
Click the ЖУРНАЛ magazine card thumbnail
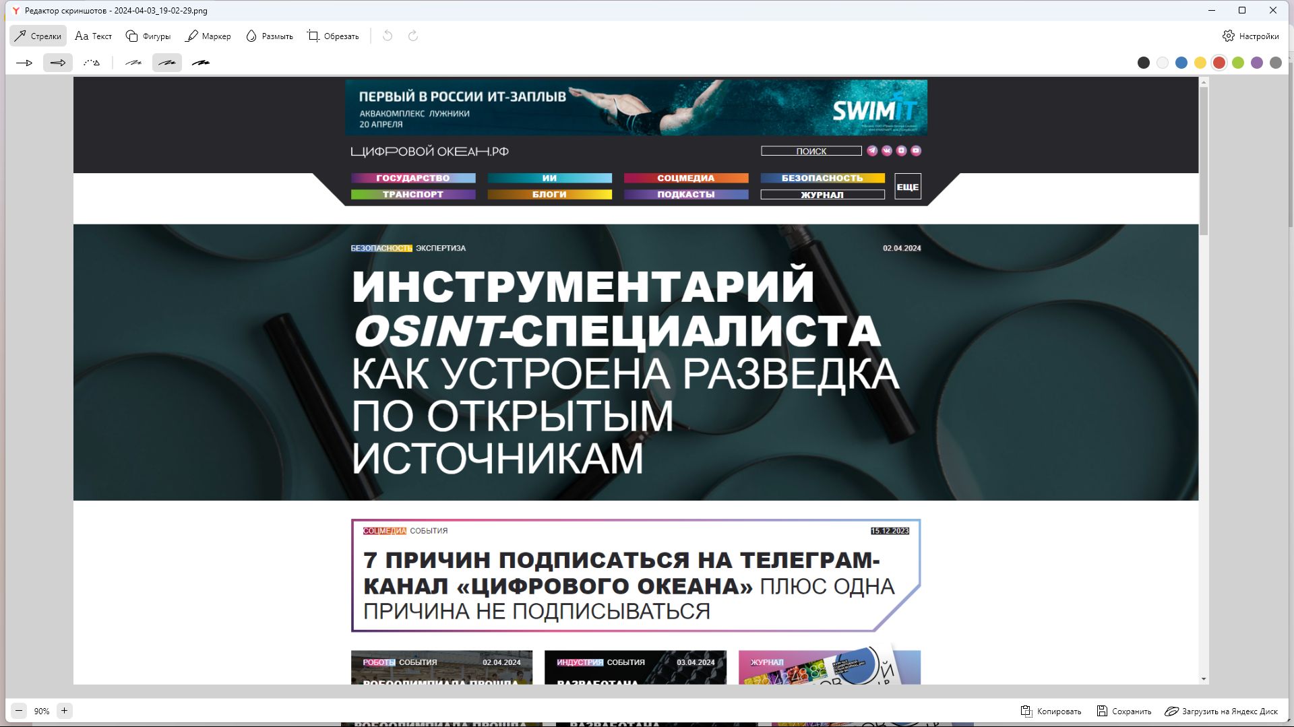830,668
